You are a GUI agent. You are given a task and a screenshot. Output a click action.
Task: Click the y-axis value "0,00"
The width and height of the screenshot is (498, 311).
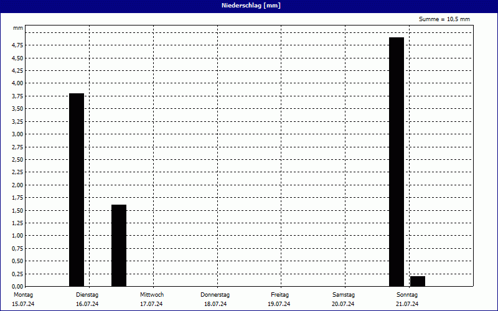pos(17,286)
